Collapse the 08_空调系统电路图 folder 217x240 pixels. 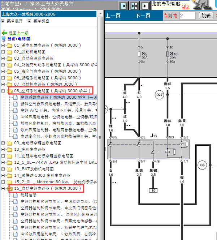[3, 91]
